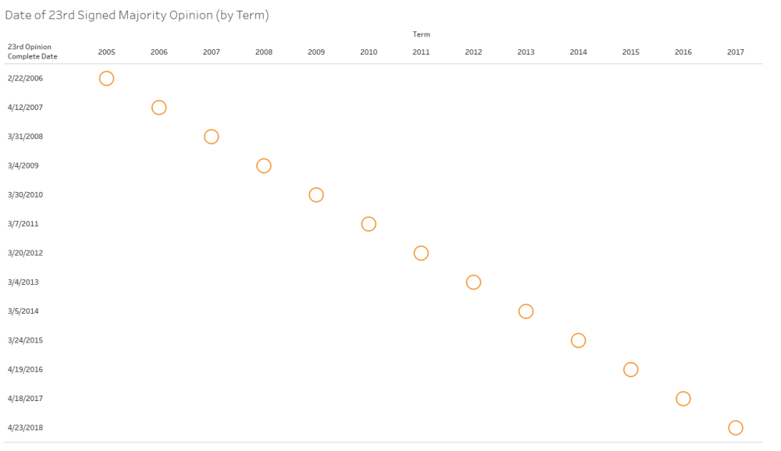The image size is (781, 451).
Task: Click the 2009 term circle mark
Action: (316, 195)
